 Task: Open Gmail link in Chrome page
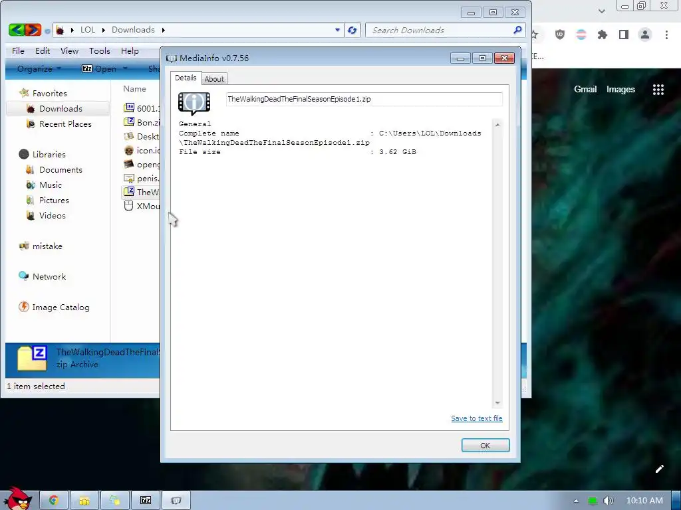[x=585, y=90]
